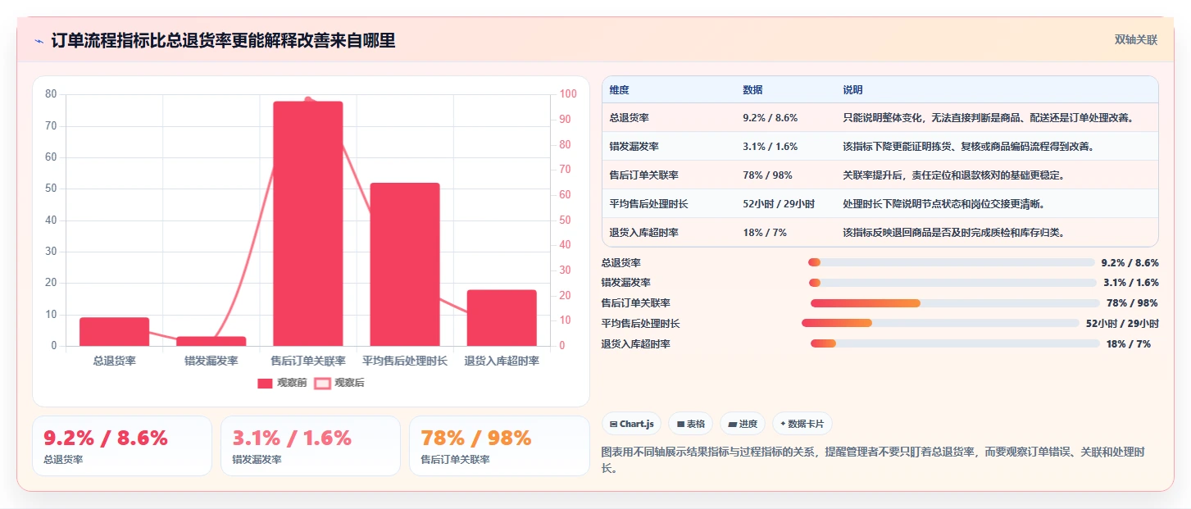Click the 数据卡片 tag chip

[x=802, y=424]
